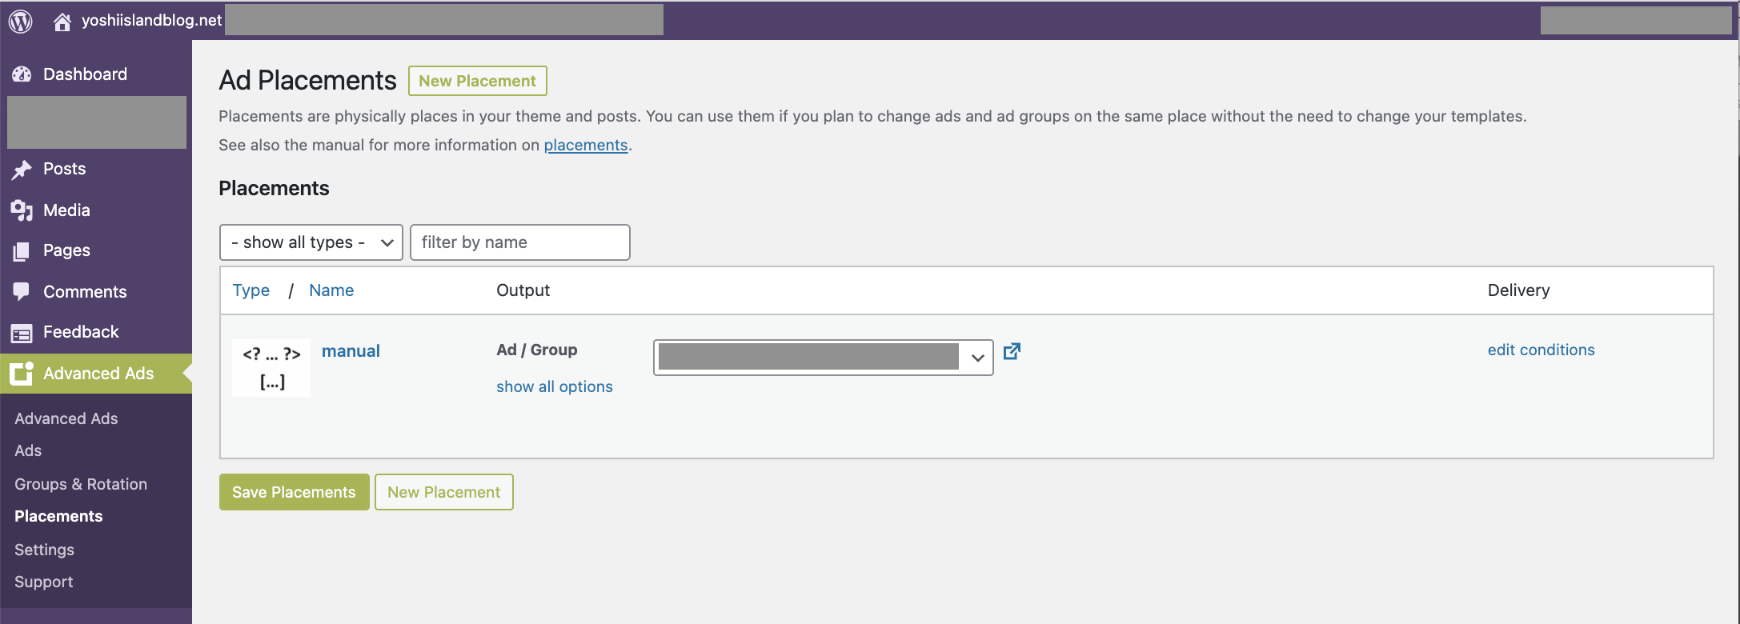Click the Delivery column header
This screenshot has height=624, width=1740.
[1519, 290]
